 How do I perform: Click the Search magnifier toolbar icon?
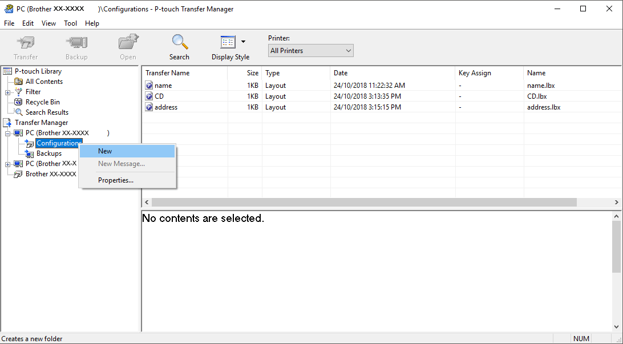180,43
